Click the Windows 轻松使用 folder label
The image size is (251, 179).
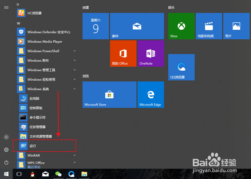[x=41, y=79]
